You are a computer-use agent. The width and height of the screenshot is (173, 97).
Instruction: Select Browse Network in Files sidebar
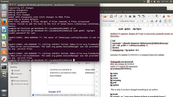(x=19, y=81)
